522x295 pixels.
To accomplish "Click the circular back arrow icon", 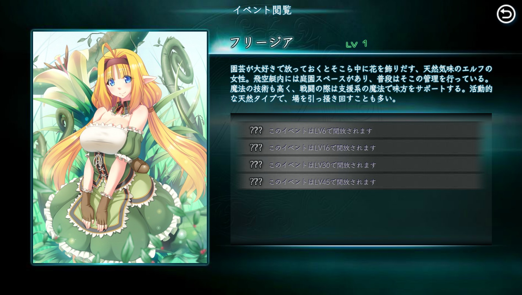I will [x=506, y=14].
